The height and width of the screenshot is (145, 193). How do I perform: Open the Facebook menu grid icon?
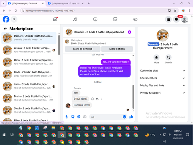(x=168, y=19)
